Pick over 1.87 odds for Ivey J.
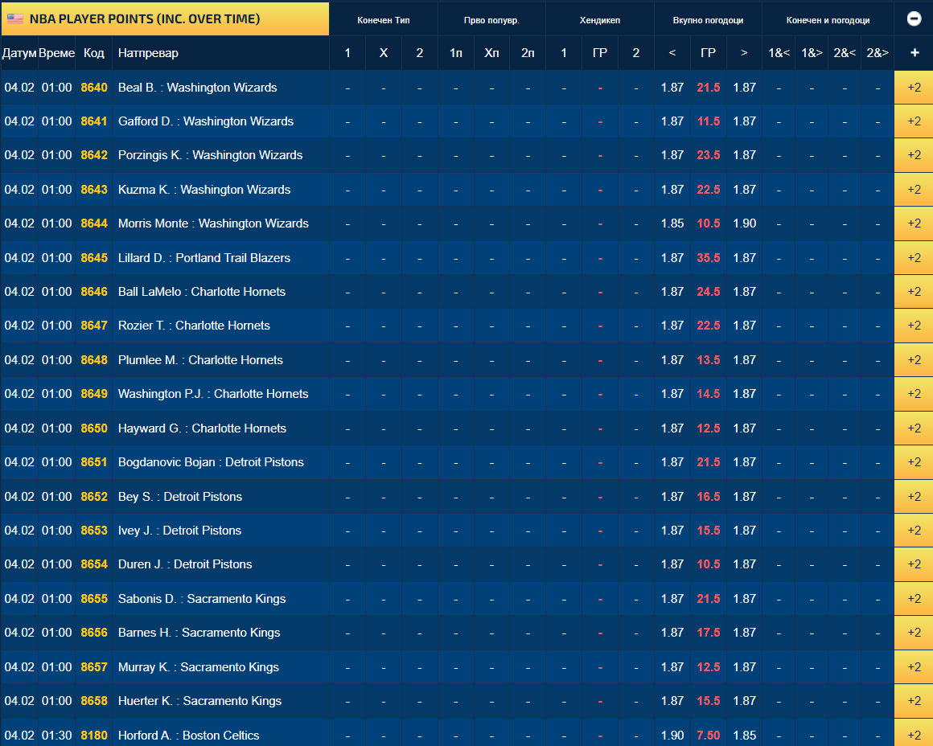 click(x=744, y=531)
